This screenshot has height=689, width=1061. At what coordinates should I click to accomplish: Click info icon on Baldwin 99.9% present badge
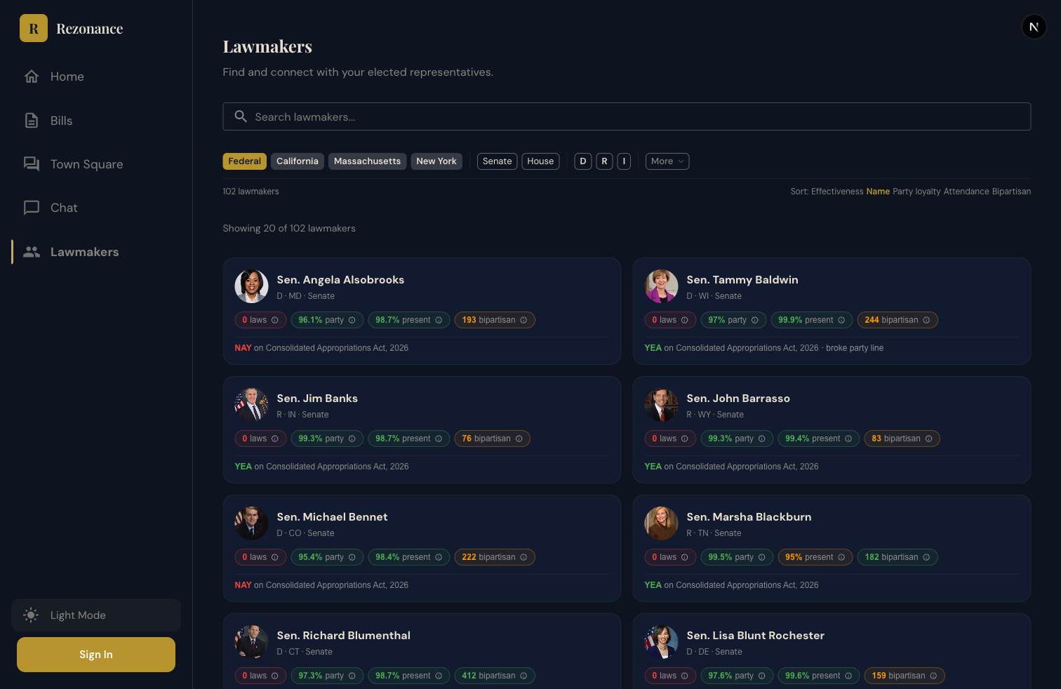[x=841, y=320]
